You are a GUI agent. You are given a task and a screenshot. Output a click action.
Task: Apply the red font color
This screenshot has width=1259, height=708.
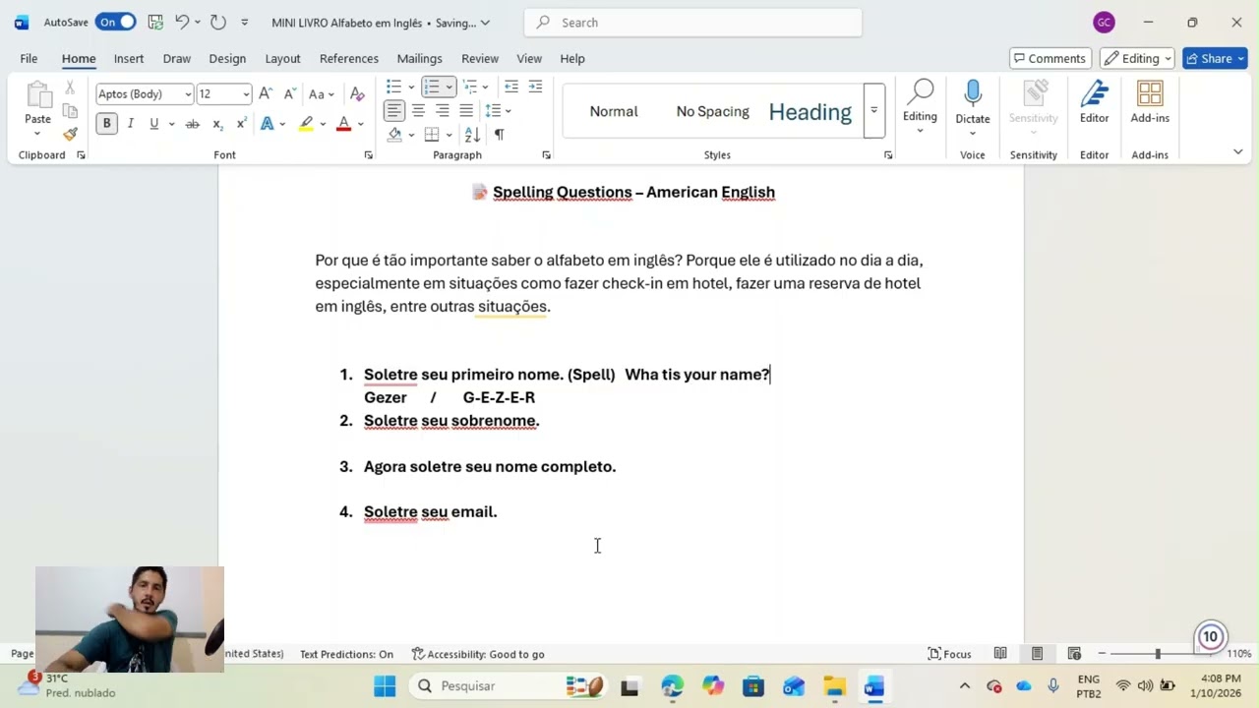[343, 124]
